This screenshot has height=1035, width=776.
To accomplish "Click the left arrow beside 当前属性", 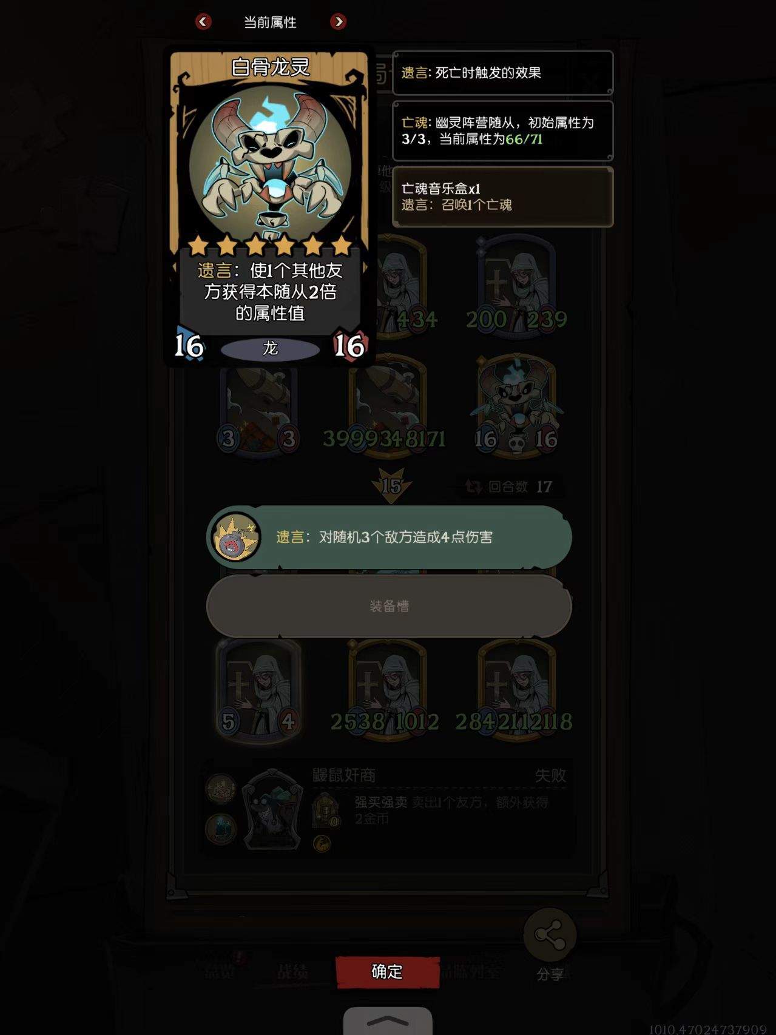I will pyautogui.click(x=203, y=22).
